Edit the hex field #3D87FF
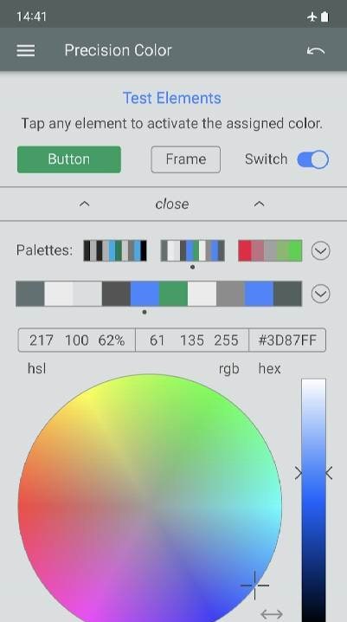Viewport: 347px width, 622px height. point(287,340)
